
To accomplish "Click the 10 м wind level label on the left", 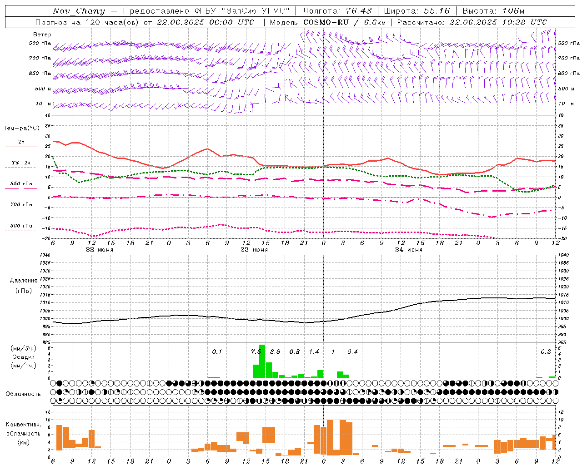I will pyautogui.click(x=44, y=104).
